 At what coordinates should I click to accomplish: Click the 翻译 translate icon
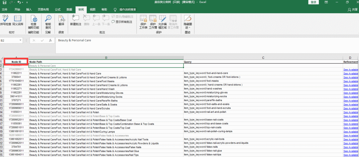point(61,21)
